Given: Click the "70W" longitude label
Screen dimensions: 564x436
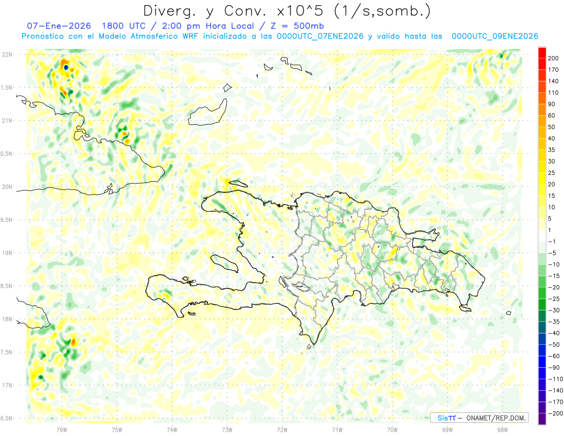Looking at the screenshot, I should tap(392, 429).
